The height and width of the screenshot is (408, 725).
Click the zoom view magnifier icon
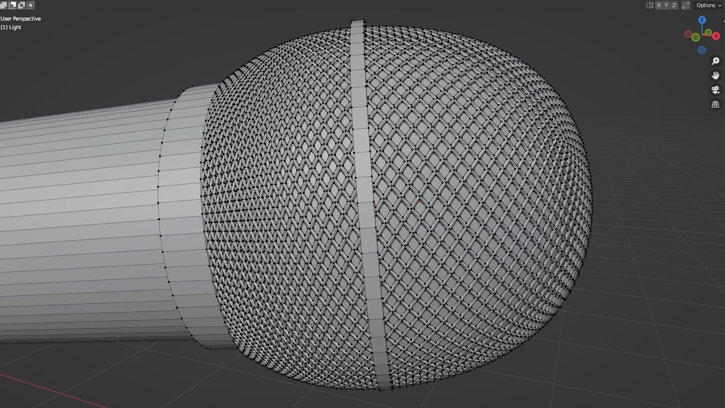pos(715,61)
